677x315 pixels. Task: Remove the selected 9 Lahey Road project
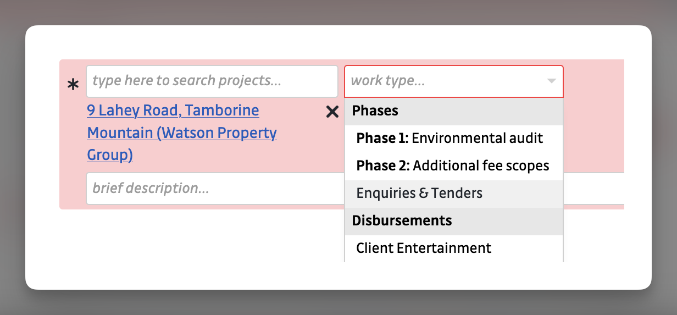tap(332, 112)
